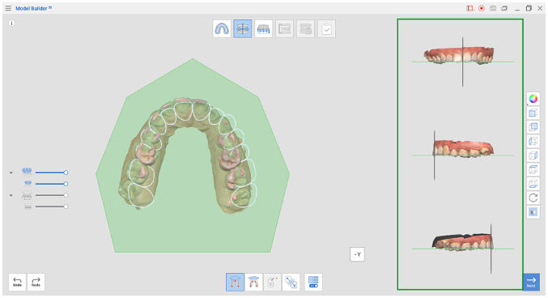The height and width of the screenshot is (298, 548).
Task: Click the bottom dark-backed jaw thumbnail
Action: (462, 242)
